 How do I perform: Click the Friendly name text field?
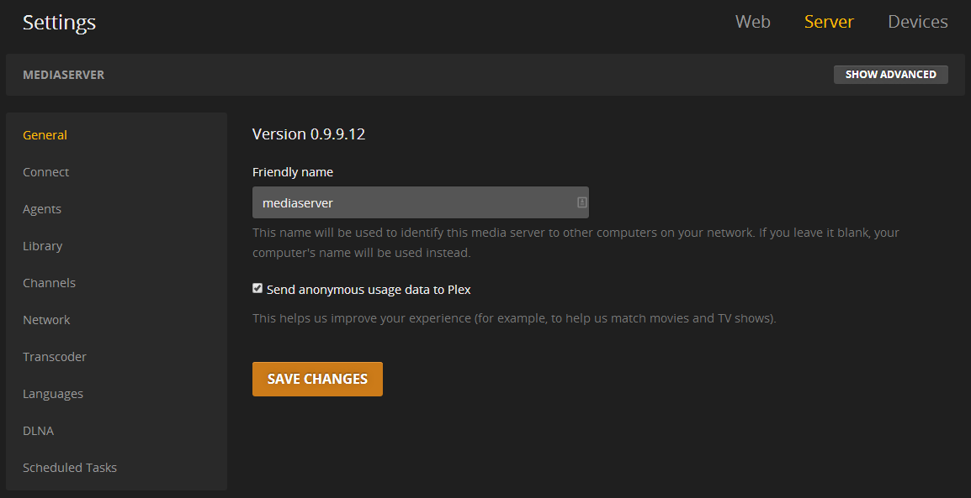click(421, 202)
